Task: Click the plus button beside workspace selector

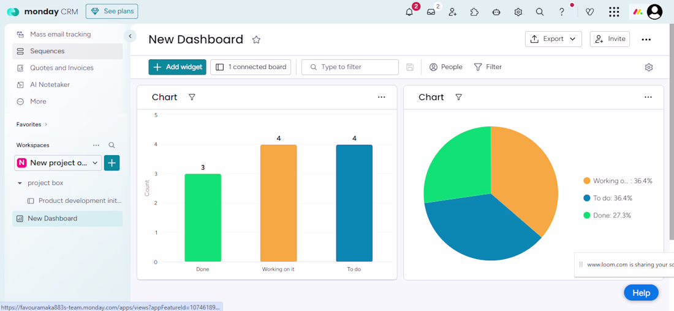Action: point(112,163)
